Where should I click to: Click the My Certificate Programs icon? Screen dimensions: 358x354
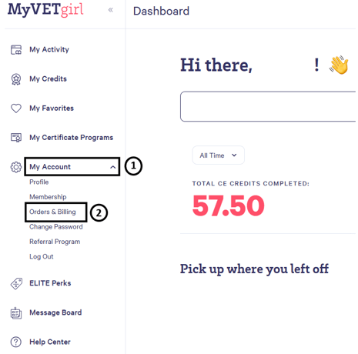tap(16, 138)
